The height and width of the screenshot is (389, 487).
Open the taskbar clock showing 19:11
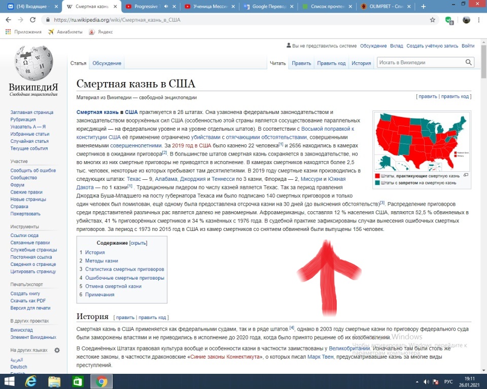pyautogui.click(x=469, y=382)
